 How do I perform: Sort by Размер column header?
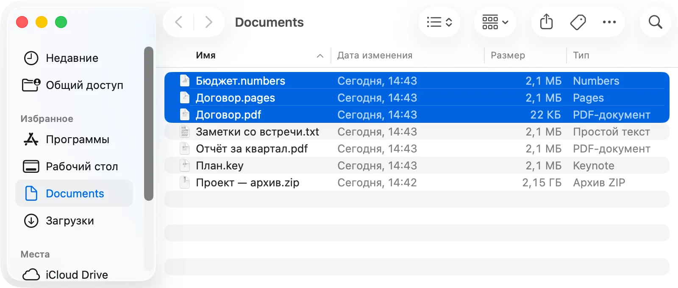[508, 55]
